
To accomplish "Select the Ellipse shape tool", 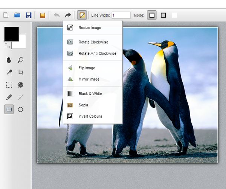I will (x=21, y=110).
